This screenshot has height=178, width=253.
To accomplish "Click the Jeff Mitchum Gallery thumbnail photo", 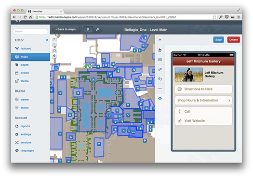I will coord(189,74).
